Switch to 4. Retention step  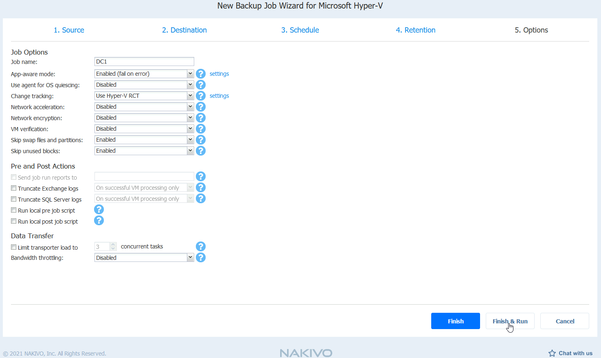click(x=416, y=30)
